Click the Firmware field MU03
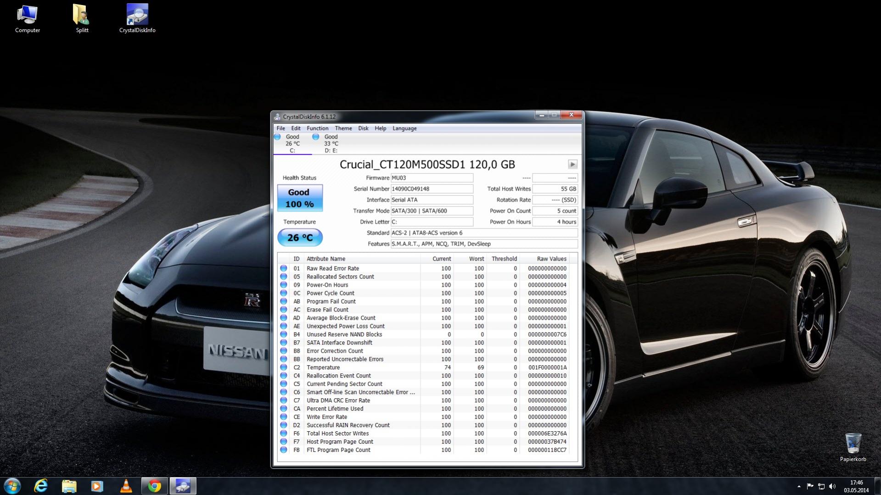This screenshot has width=881, height=495. pos(432,178)
